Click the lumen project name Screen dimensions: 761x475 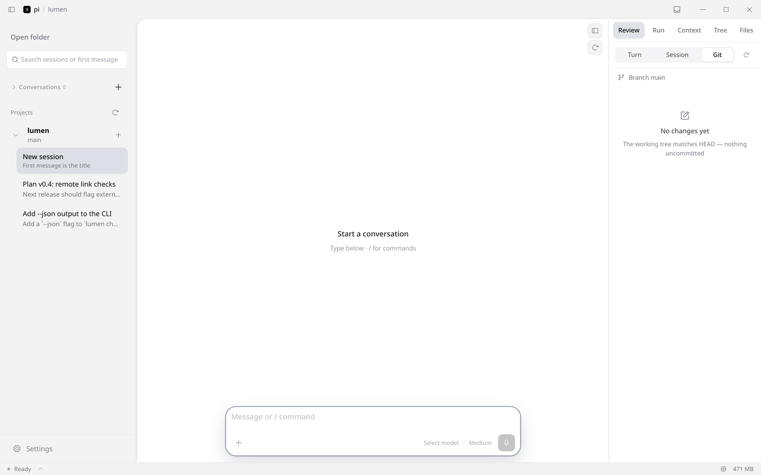coord(38,130)
